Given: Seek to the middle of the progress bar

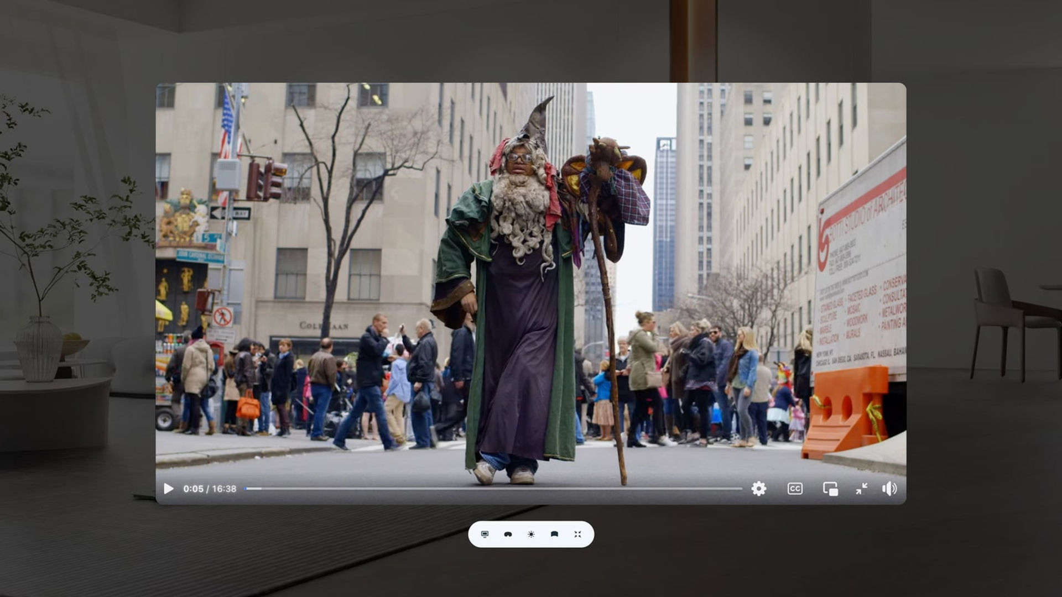Looking at the screenshot, I should pyautogui.click(x=493, y=489).
